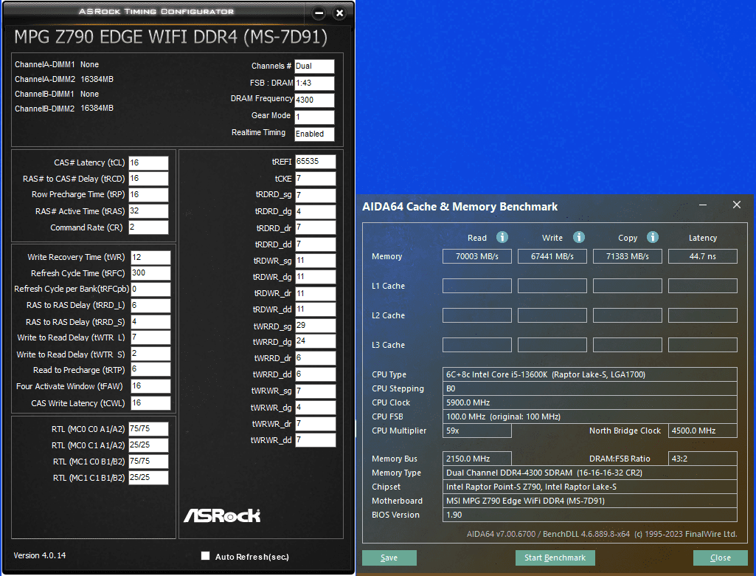
Task: Click the North Bridge Clock value 4500.0 MHz
Action: point(702,431)
